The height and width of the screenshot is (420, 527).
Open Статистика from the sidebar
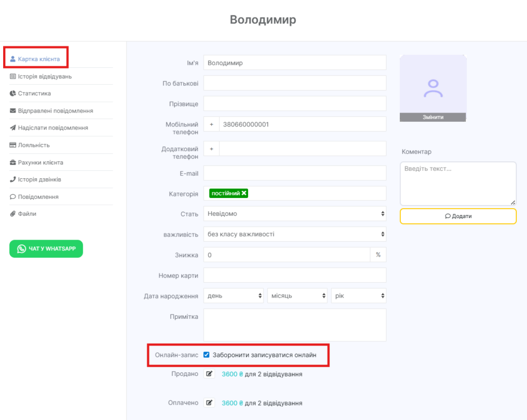(x=34, y=94)
